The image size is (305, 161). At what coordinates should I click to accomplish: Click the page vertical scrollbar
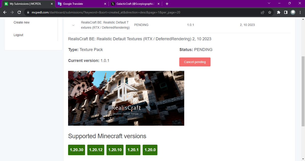click(x=303, y=91)
